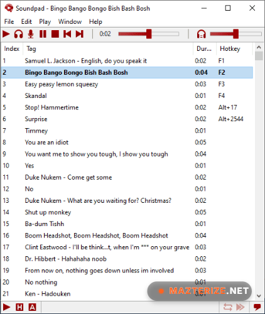The height and width of the screenshot is (314, 265).
Task: Select 'Boom Headshot, Boom Headshot, Boom Headshot'
Action: [x=127, y=235]
